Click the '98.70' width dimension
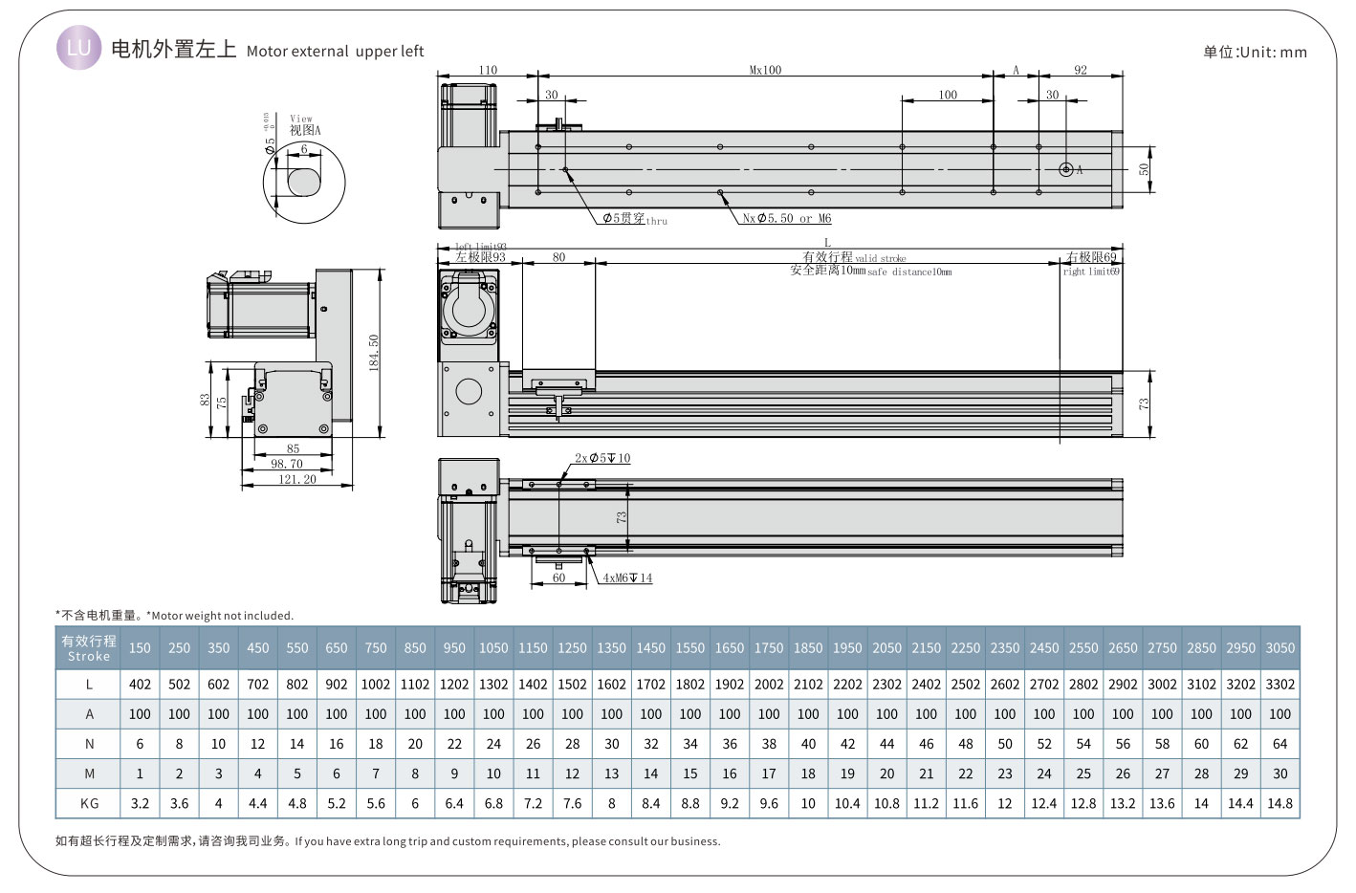Viewport: 1356px width, 893px height. pos(287,464)
